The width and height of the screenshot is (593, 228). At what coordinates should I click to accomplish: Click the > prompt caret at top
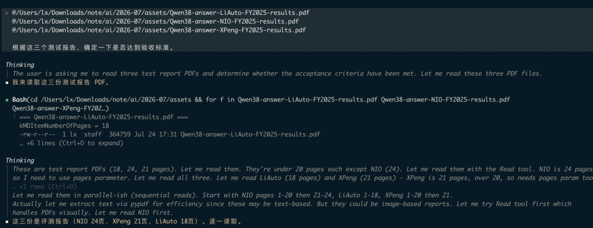tap(7, 13)
